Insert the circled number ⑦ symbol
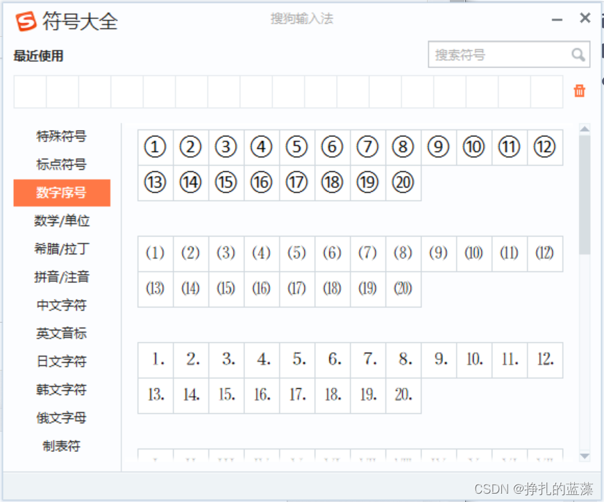Image resolution: width=604 pixels, height=502 pixels. point(368,147)
